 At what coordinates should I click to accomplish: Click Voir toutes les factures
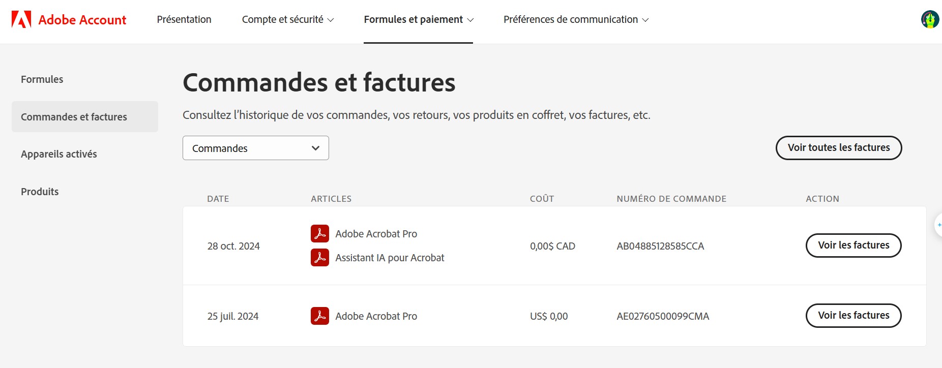(838, 148)
